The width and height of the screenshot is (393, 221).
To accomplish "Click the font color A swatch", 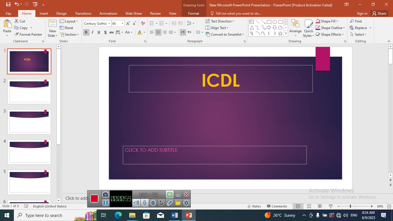I will 140,32.
